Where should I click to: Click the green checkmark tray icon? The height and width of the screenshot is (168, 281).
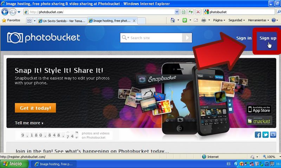tap(262, 164)
